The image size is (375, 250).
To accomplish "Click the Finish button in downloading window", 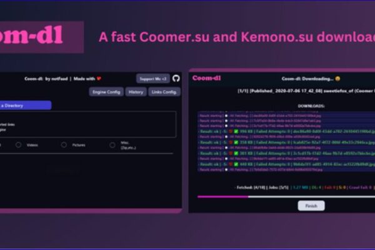I will (311, 206).
